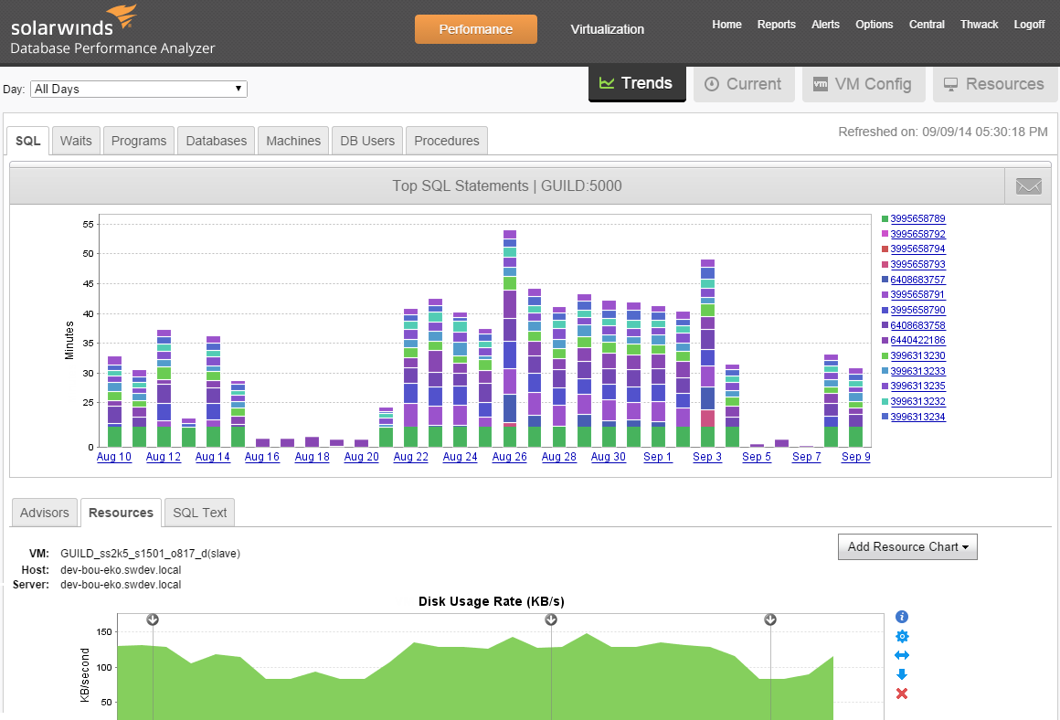The image size is (1060, 720).
Task: Open Options in top menu
Action: click(x=874, y=25)
